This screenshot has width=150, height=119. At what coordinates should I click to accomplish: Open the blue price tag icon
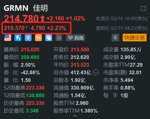click(x=49, y=38)
